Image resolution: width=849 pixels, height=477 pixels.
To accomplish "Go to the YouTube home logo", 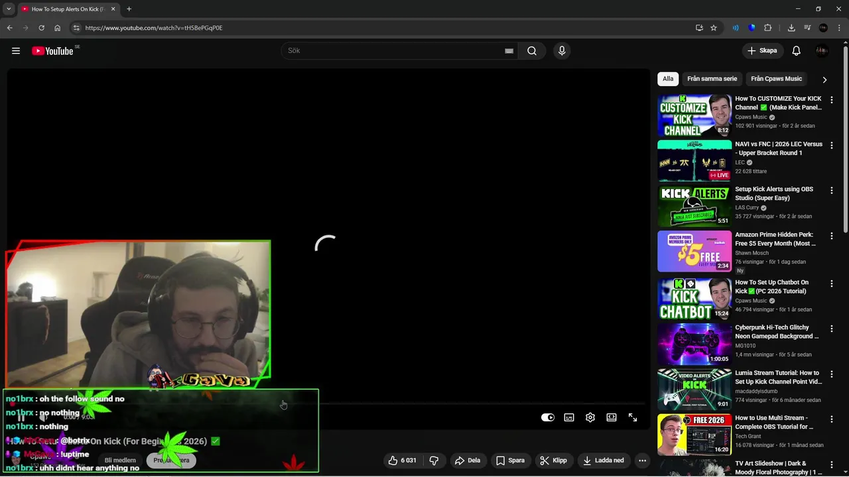I will pyautogui.click(x=52, y=51).
